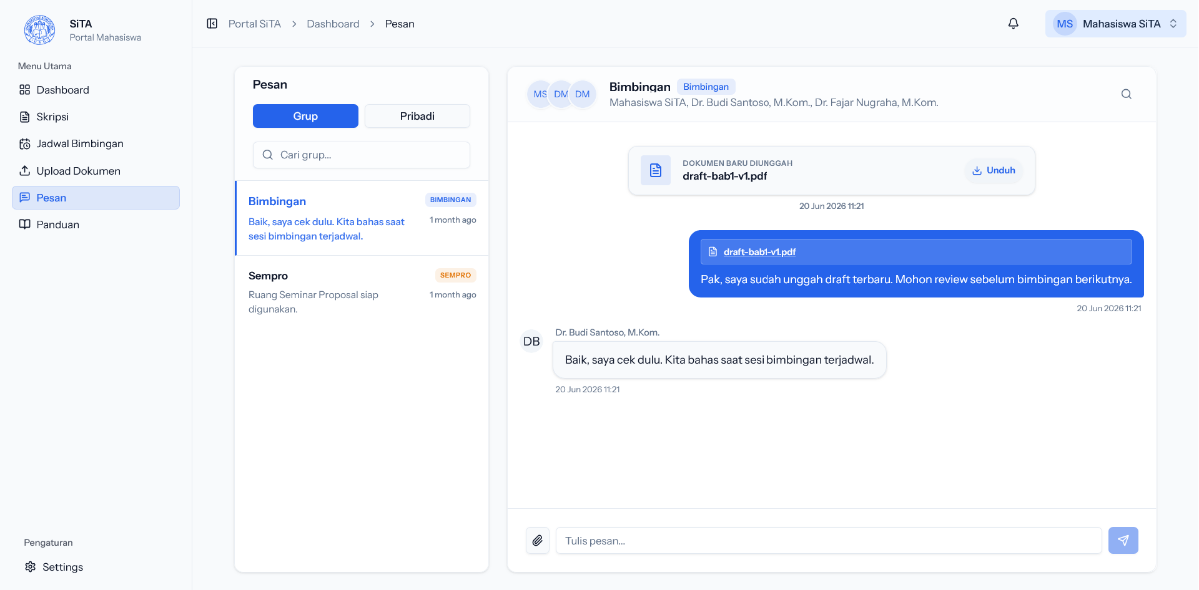
Task: Click the BIMBINGAN badge in the list
Action: pos(450,200)
